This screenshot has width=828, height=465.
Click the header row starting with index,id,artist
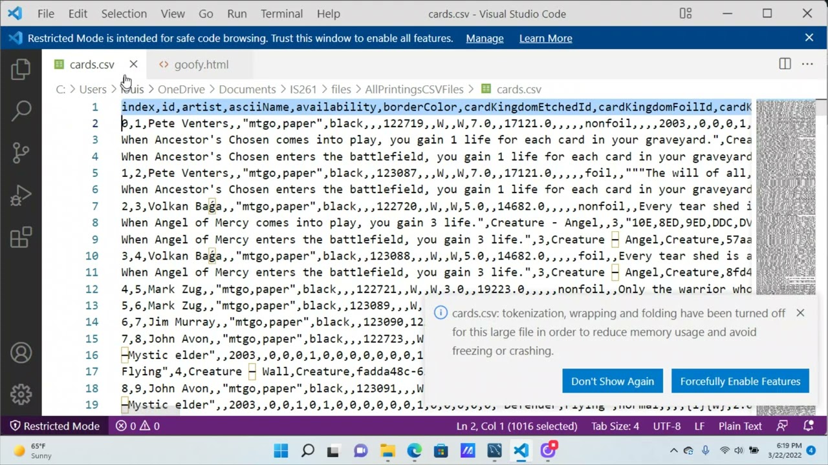(437, 107)
